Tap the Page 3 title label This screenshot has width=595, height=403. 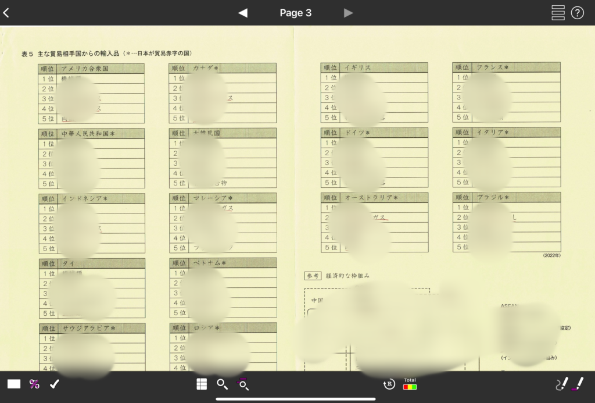pos(295,13)
